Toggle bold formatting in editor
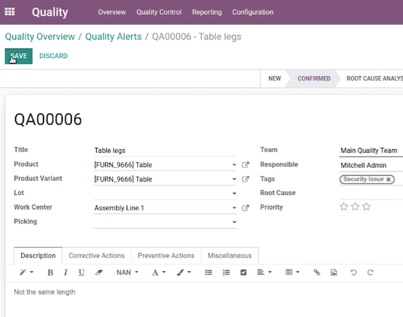 coord(50,272)
